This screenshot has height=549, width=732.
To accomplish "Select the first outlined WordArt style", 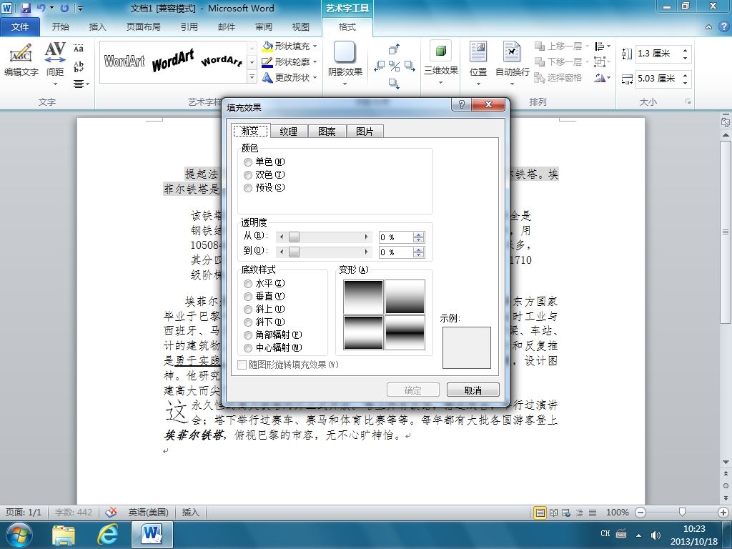I will 124,61.
